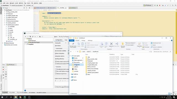The image size is (177, 99).
Task: Open the Partage tab in Explorer ribbon
Action: (83, 40)
